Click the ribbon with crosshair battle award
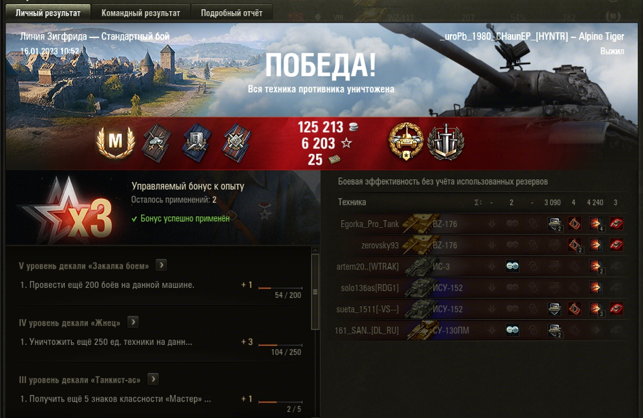 (x=236, y=143)
